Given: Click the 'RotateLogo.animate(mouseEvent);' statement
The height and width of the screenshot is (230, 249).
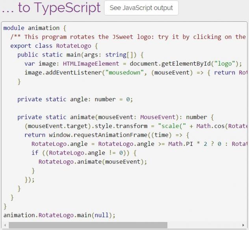Looking at the screenshot, I should pos(92,162).
